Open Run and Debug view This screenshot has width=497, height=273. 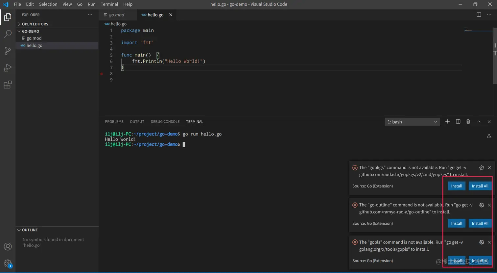(x=8, y=68)
